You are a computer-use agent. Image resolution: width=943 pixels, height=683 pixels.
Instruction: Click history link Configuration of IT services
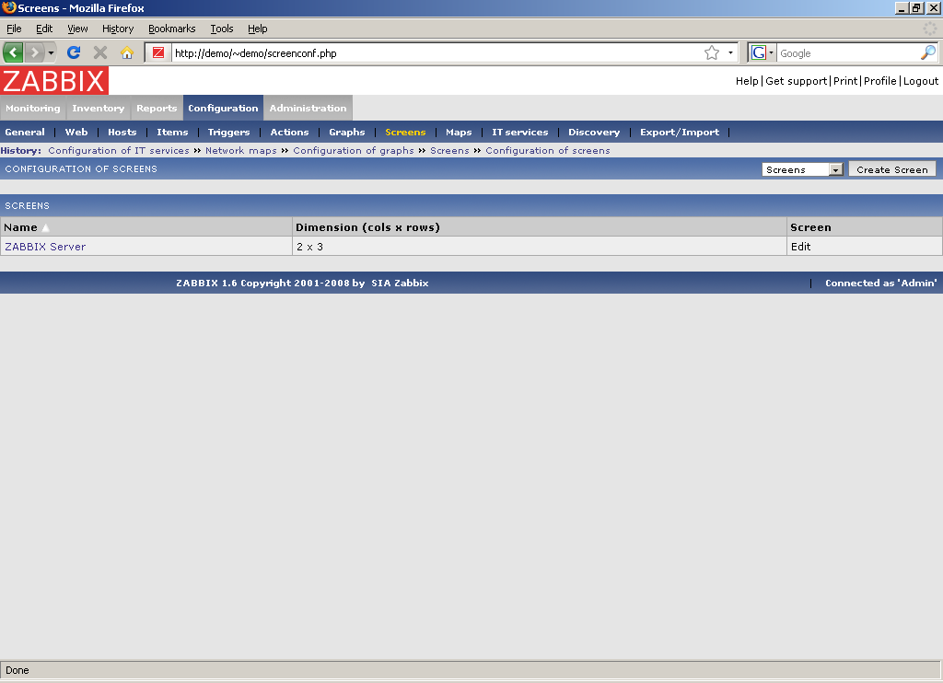click(x=119, y=150)
